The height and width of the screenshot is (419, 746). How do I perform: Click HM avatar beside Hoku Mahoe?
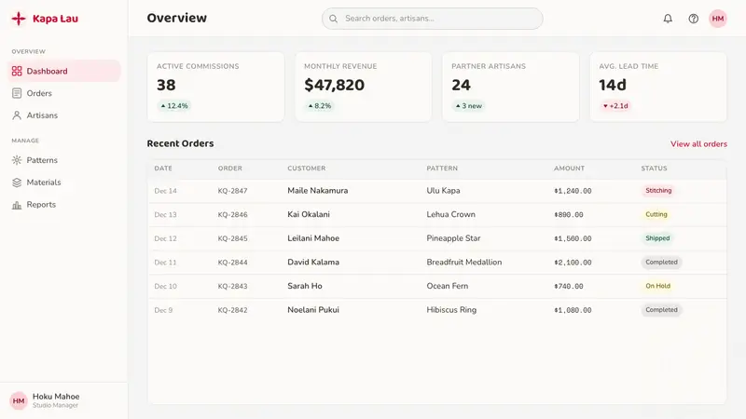[x=19, y=400]
